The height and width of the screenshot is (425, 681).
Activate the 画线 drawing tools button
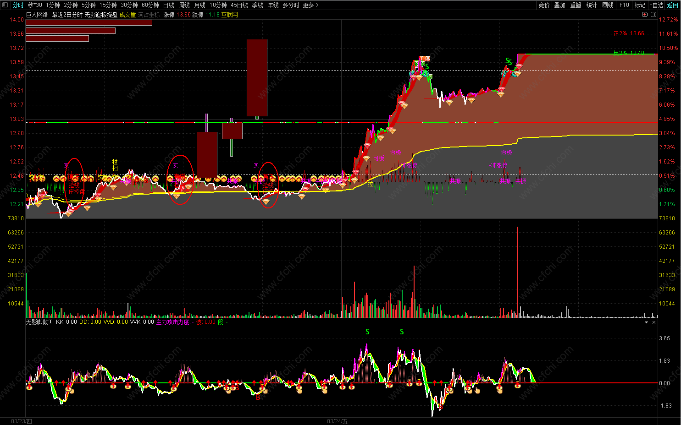click(x=608, y=5)
